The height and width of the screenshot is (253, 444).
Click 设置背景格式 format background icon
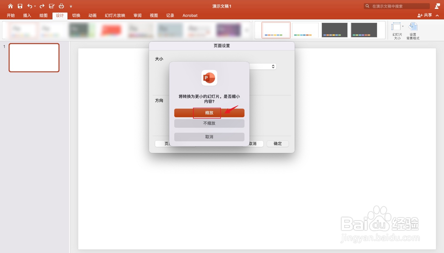point(413,31)
